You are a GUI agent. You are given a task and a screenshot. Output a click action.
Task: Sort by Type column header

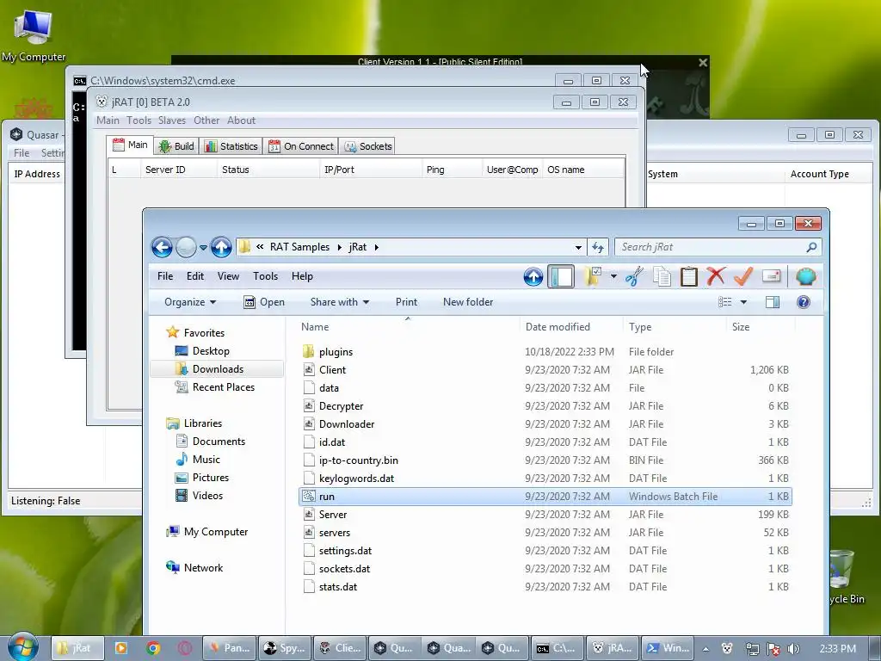click(675, 326)
